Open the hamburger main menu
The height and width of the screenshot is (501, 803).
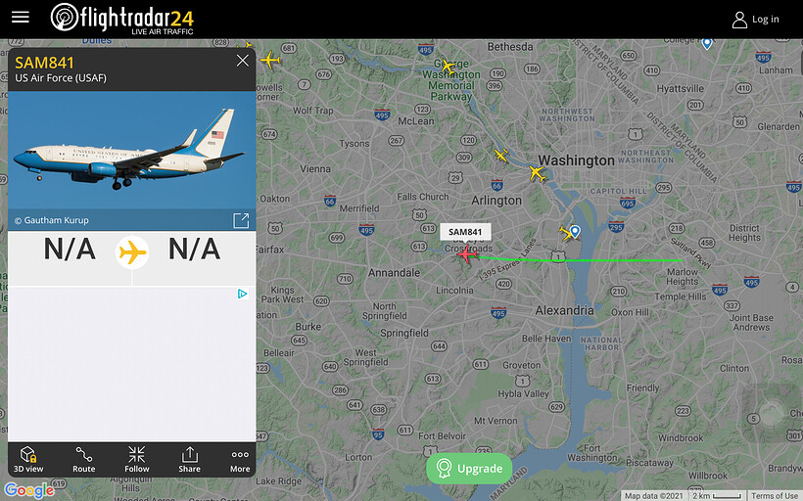click(x=21, y=18)
